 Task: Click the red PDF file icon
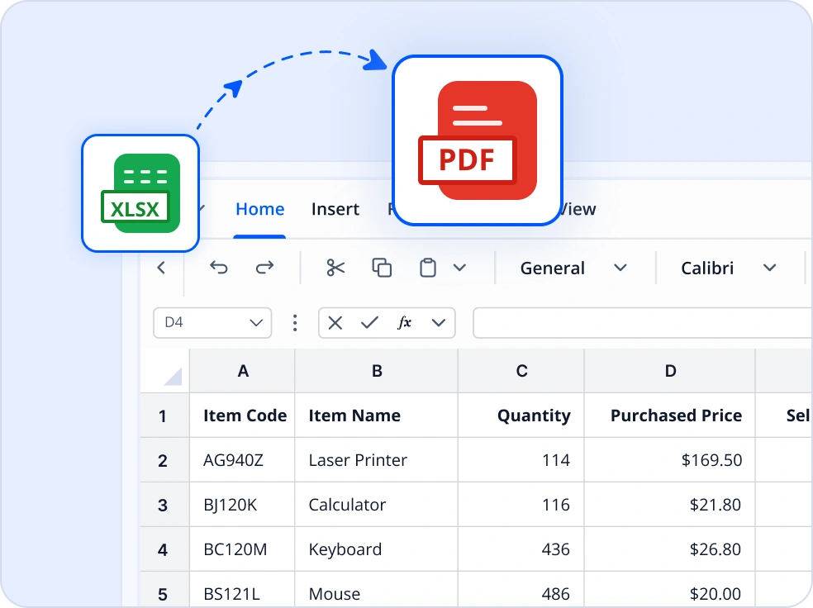[x=478, y=140]
